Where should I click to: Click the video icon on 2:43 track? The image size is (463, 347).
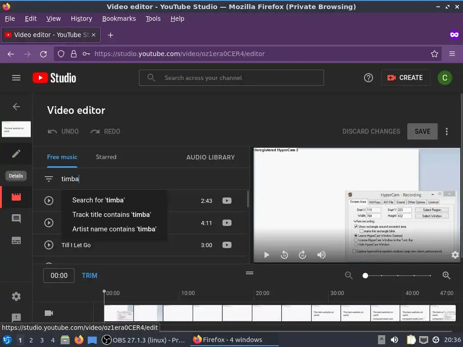point(227,201)
